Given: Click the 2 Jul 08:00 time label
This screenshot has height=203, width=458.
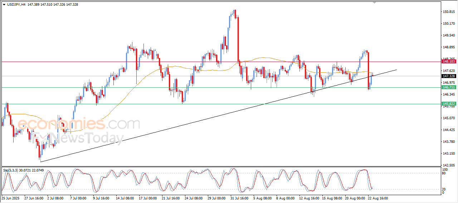Looking at the screenshot, I should 55,198.
